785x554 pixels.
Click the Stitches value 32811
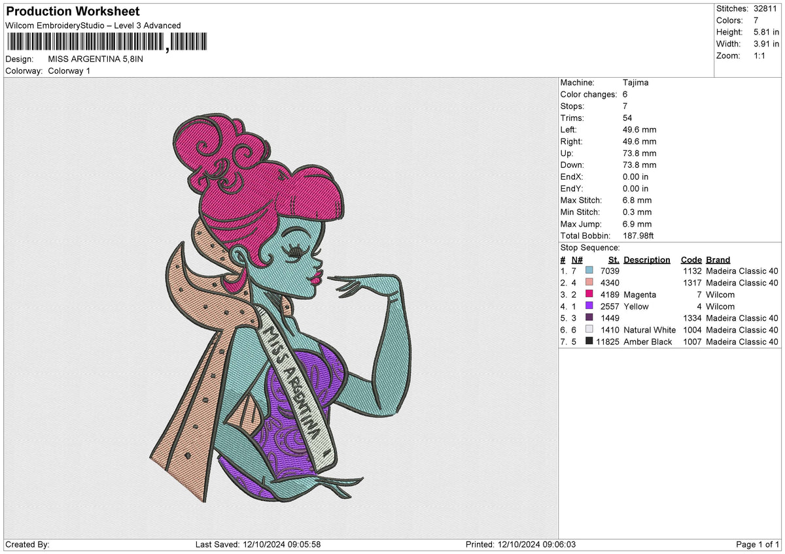pos(765,8)
